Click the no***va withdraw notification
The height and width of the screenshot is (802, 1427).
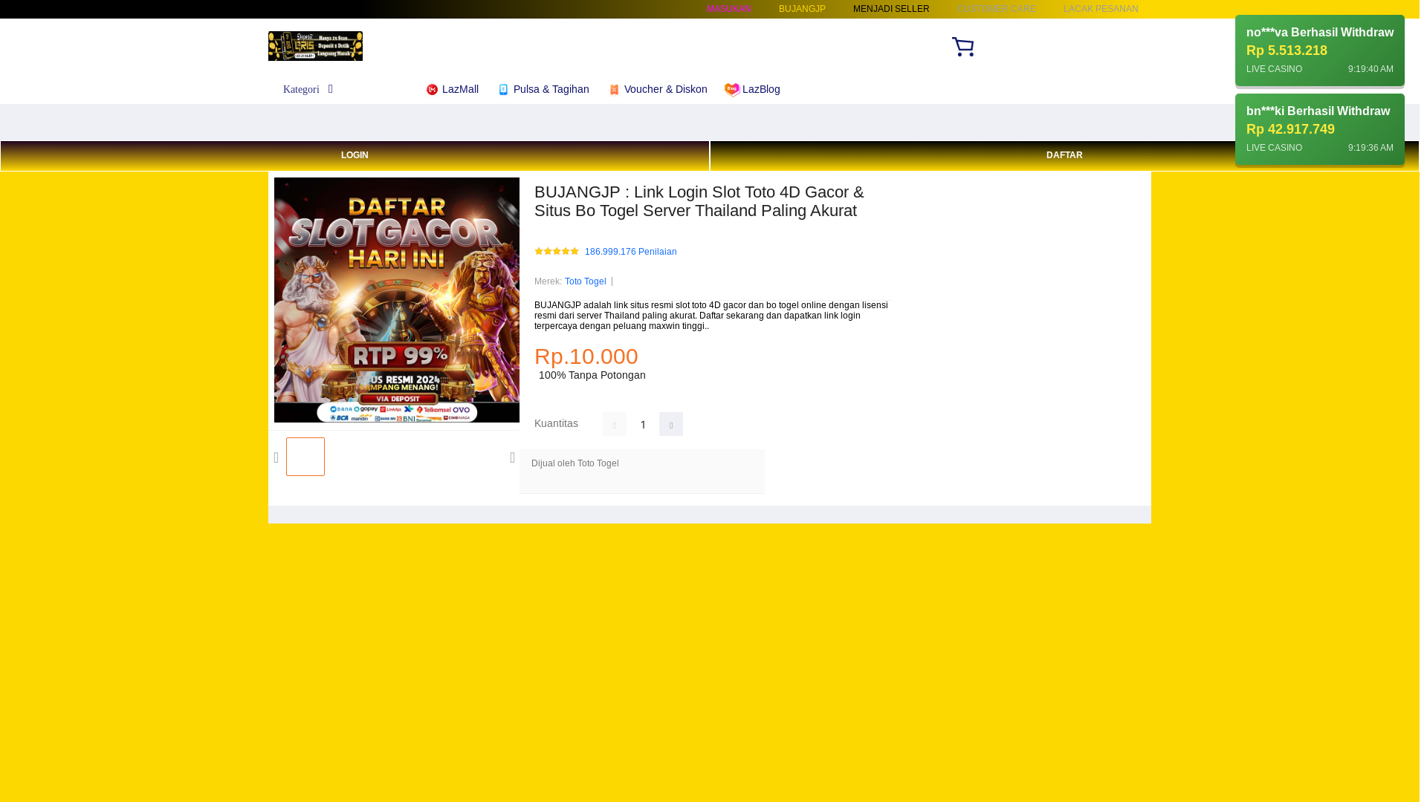(x=1319, y=50)
